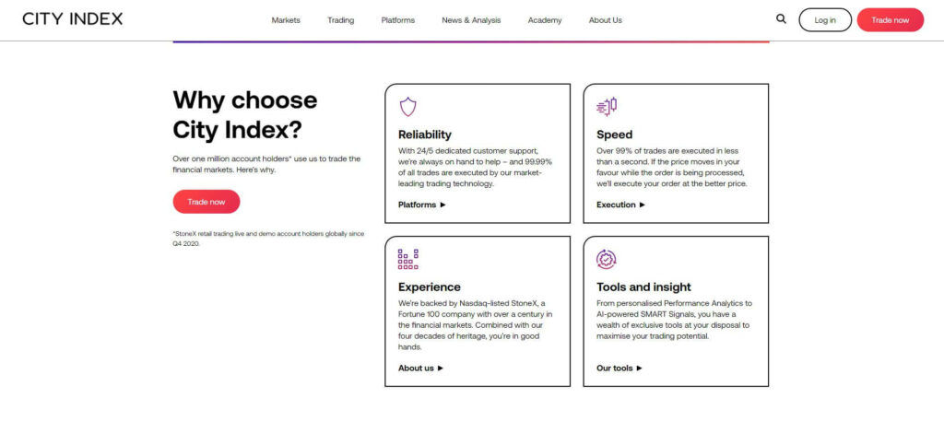
Task: Click Trade now in the header
Action: tap(890, 20)
